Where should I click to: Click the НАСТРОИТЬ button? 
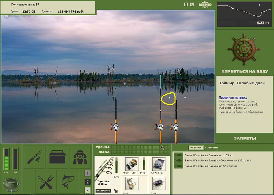(103, 191)
